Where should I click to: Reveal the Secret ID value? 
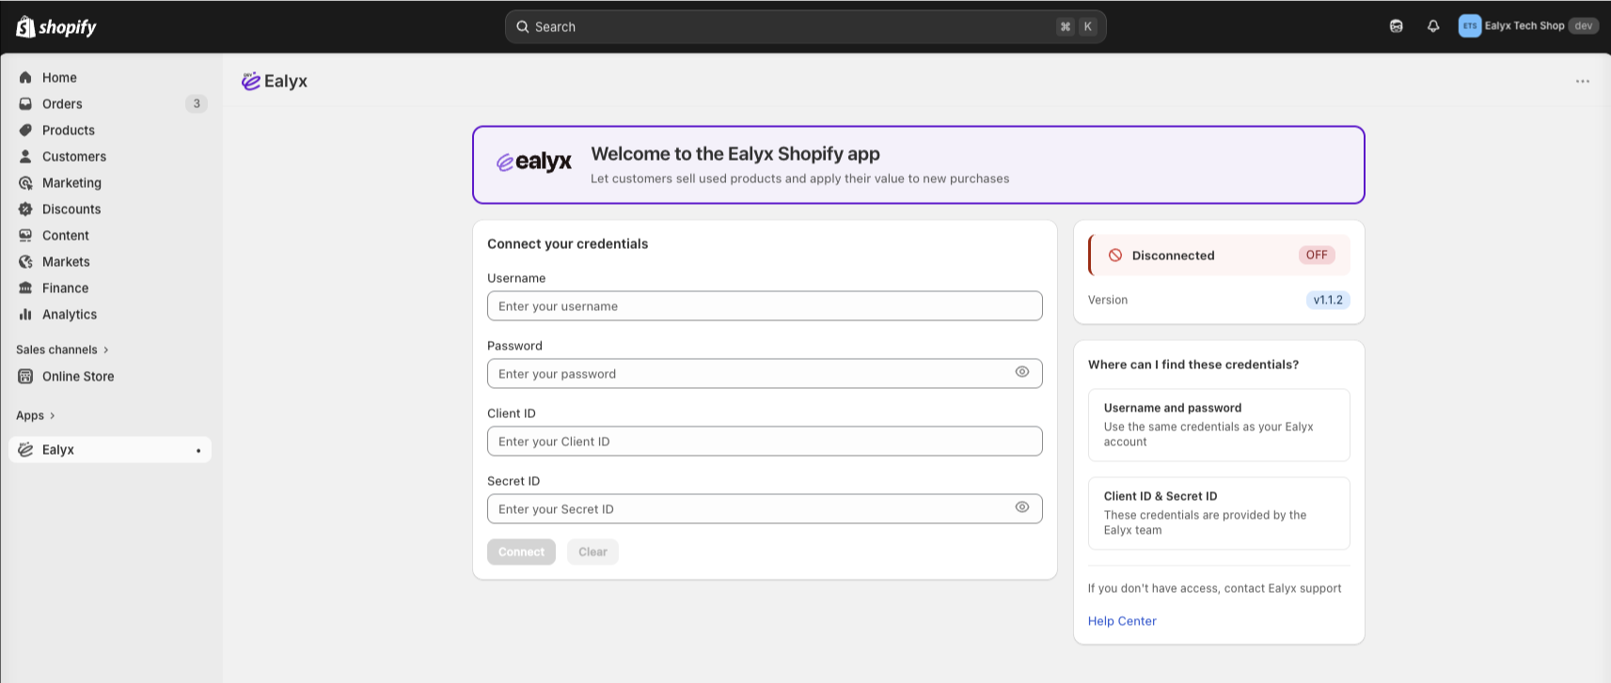[1022, 507]
